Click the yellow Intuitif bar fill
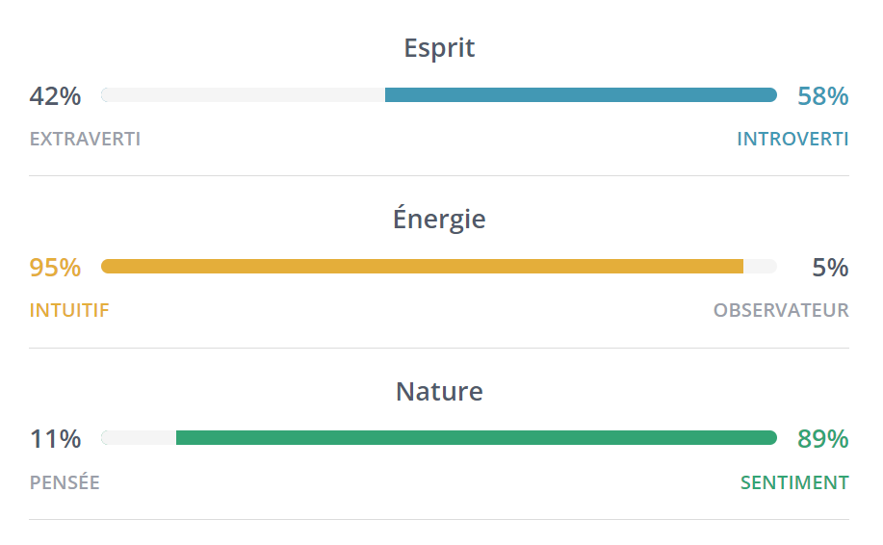This screenshot has width=883, height=545. 422,267
